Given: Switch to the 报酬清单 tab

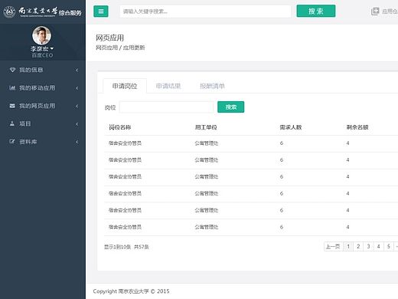Looking at the screenshot, I should pyautogui.click(x=212, y=86).
